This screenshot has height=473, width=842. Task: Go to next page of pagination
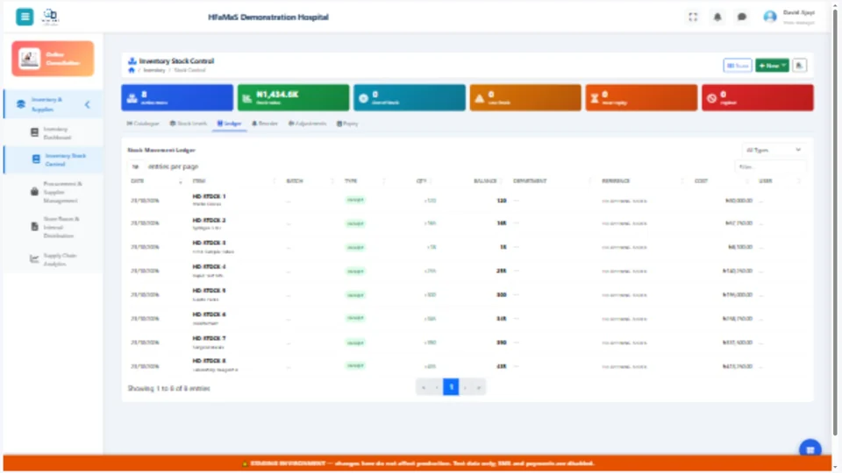(465, 387)
